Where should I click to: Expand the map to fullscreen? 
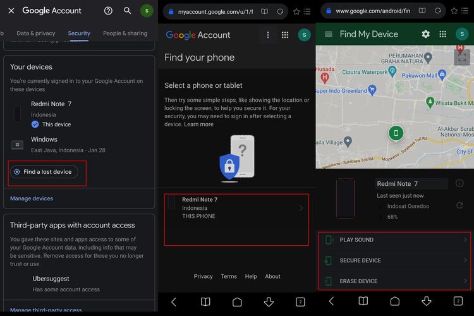coord(462,57)
